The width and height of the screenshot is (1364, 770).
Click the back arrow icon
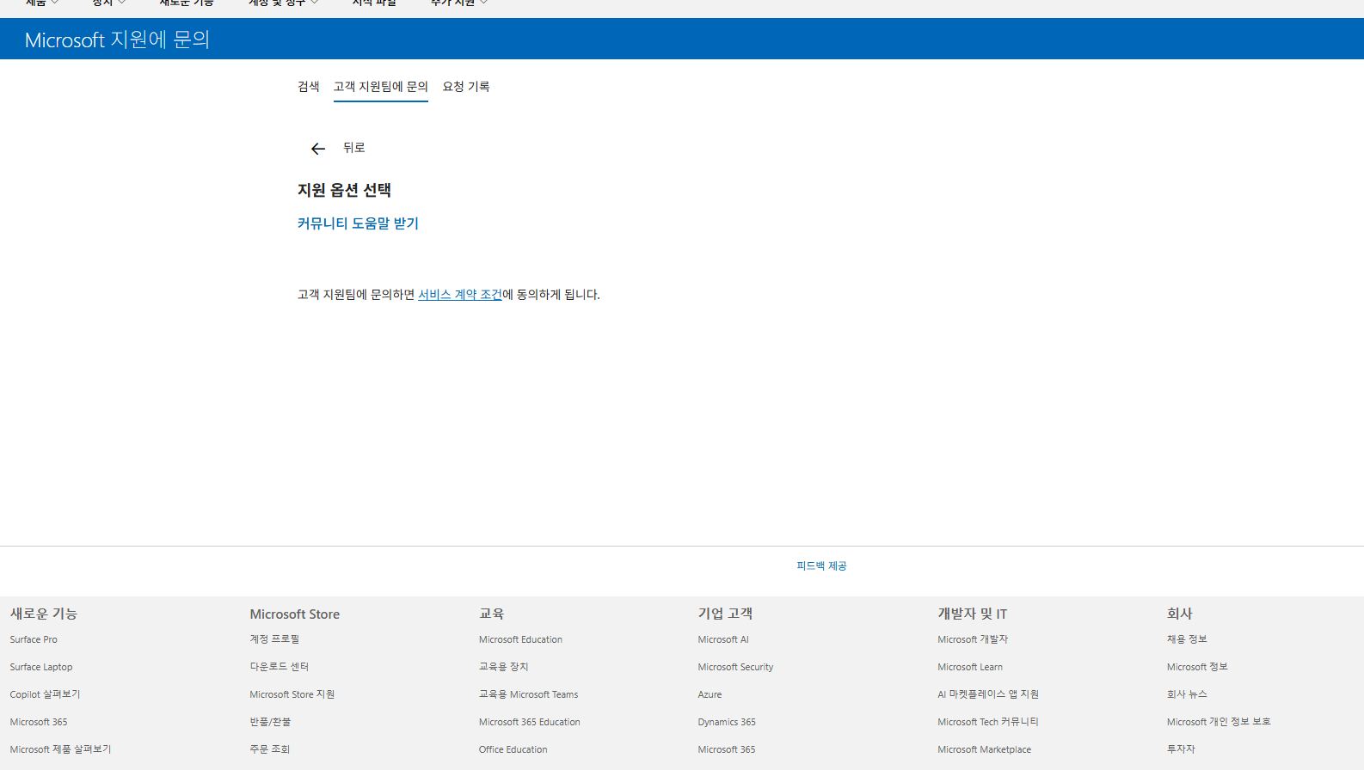click(x=318, y=149)
